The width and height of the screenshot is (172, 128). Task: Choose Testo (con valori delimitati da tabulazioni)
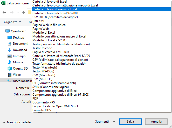pyautogui.click(x=101, y=44)
